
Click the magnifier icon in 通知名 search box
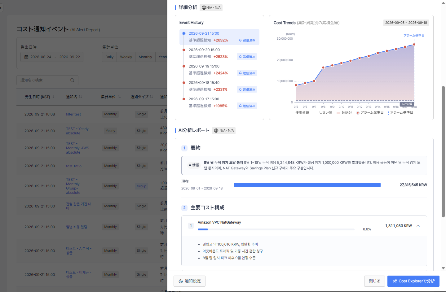click(x=72, y=80)
